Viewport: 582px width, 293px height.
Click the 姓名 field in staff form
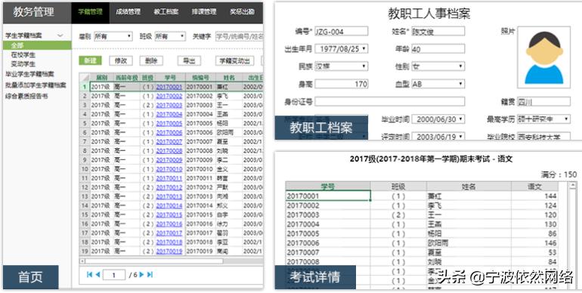(438, 31)
